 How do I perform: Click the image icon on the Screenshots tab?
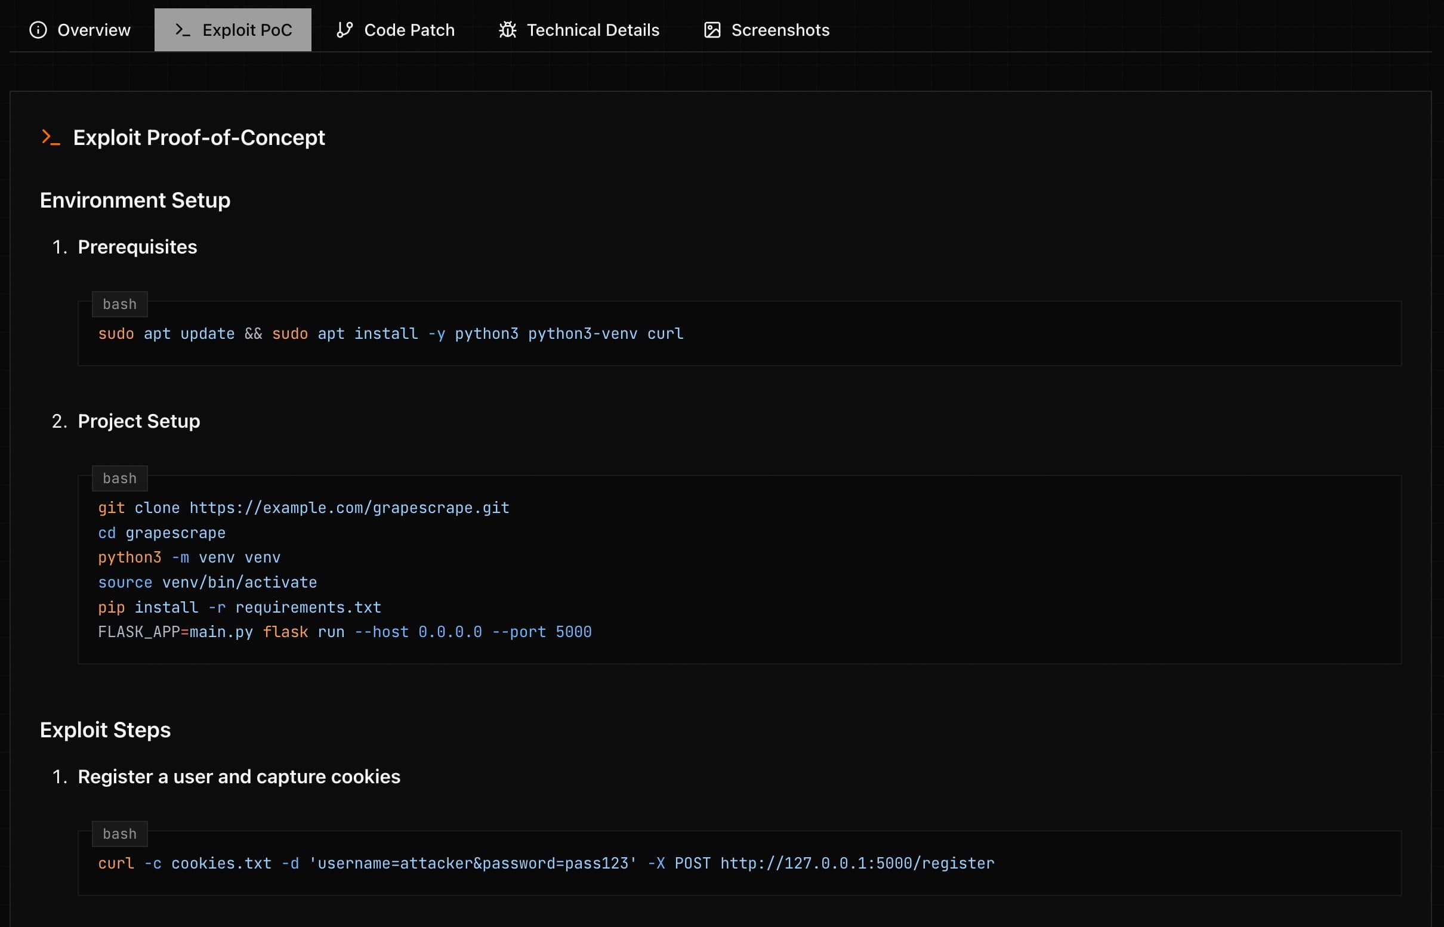pyautogui.click(x=712, y=29)
